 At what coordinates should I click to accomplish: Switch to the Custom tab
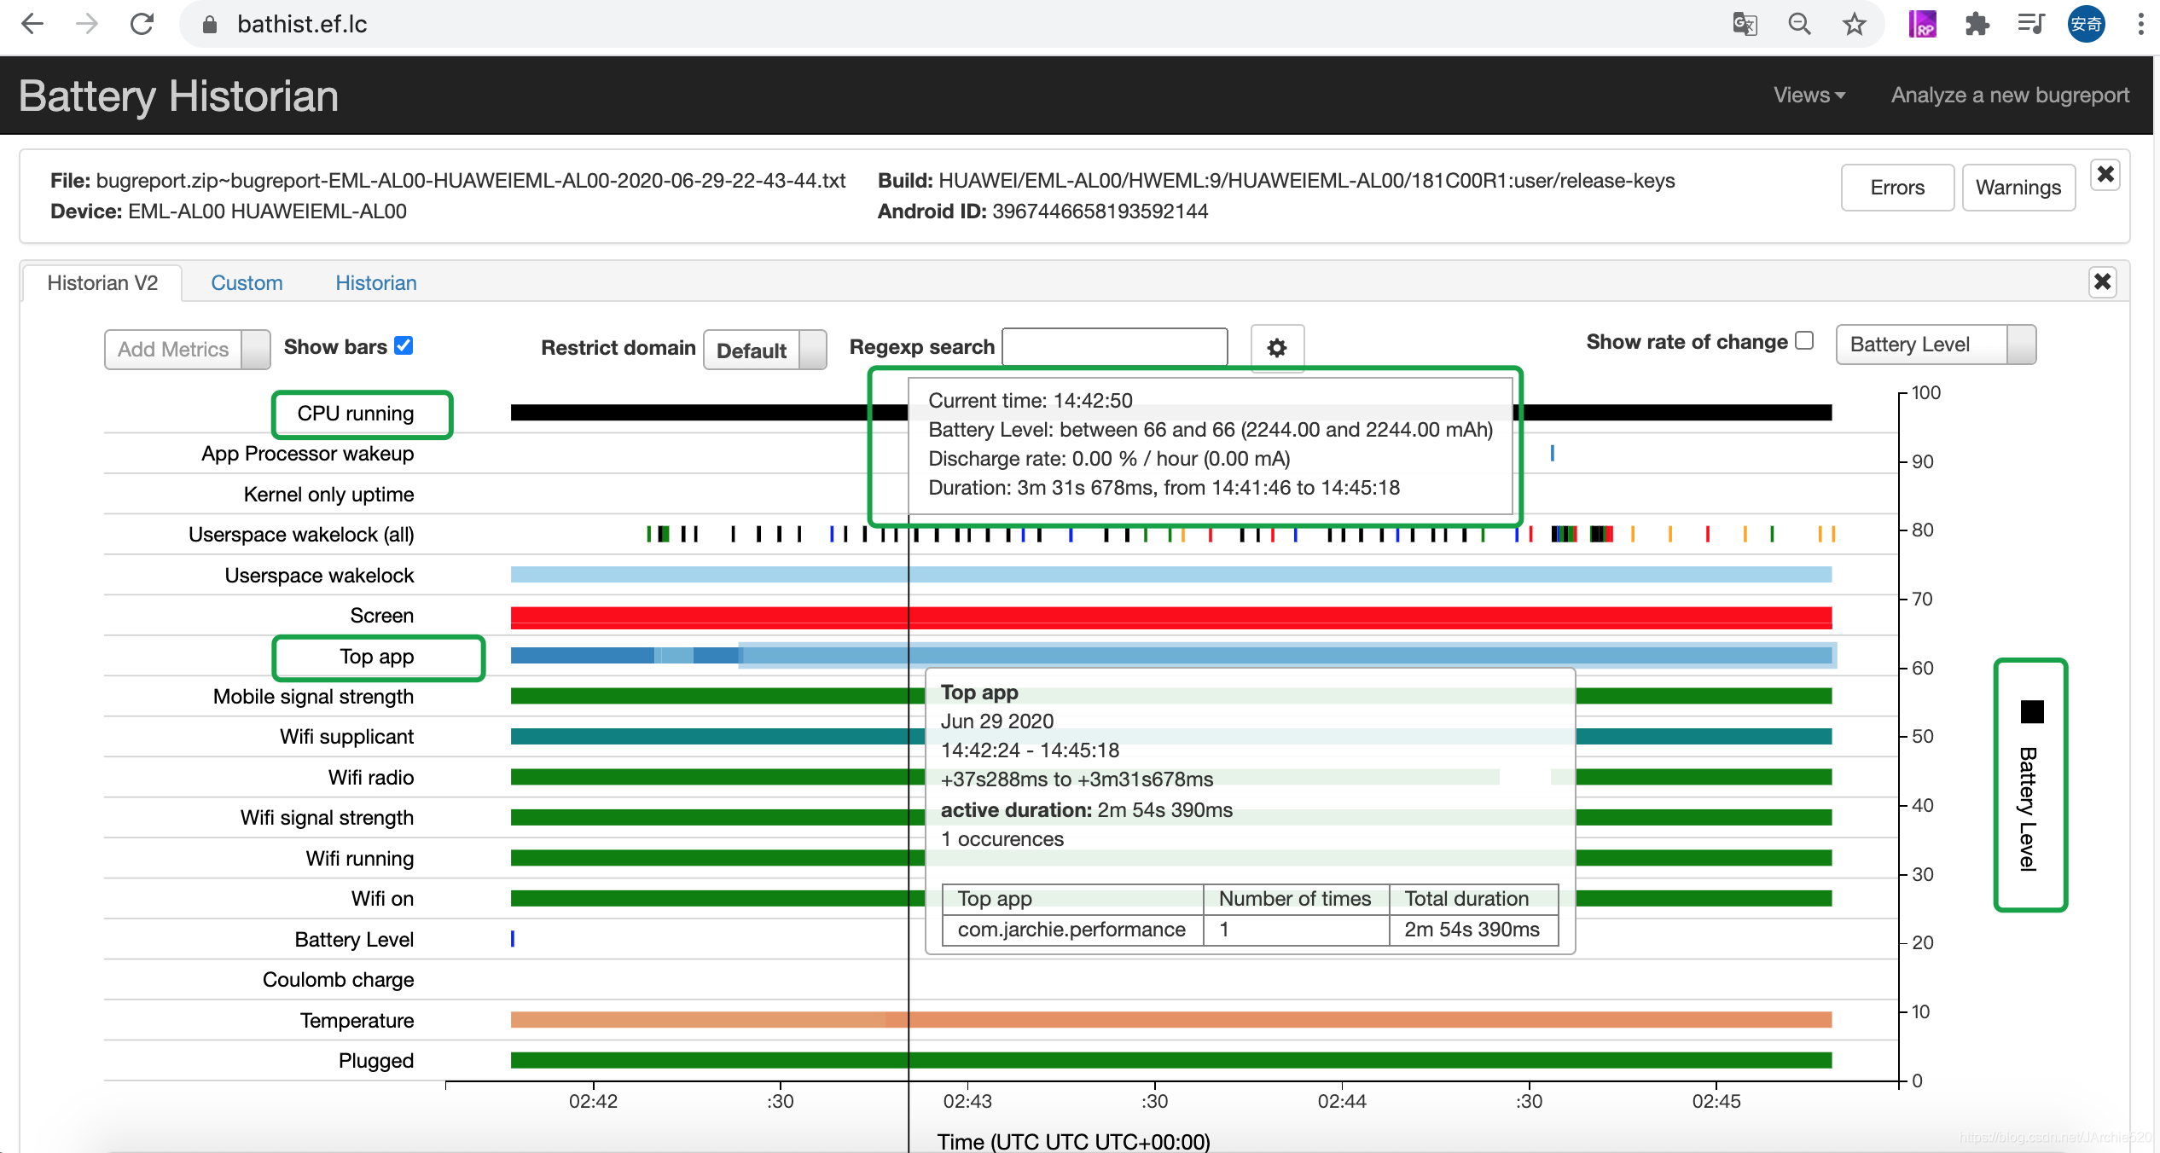247,283
